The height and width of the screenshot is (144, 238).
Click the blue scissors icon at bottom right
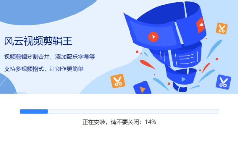tap(223, 82)
